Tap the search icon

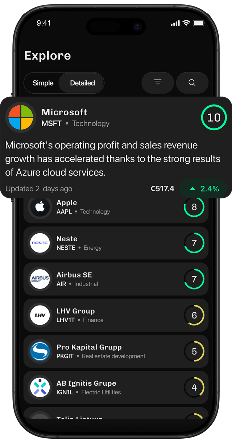pos(192,83)
